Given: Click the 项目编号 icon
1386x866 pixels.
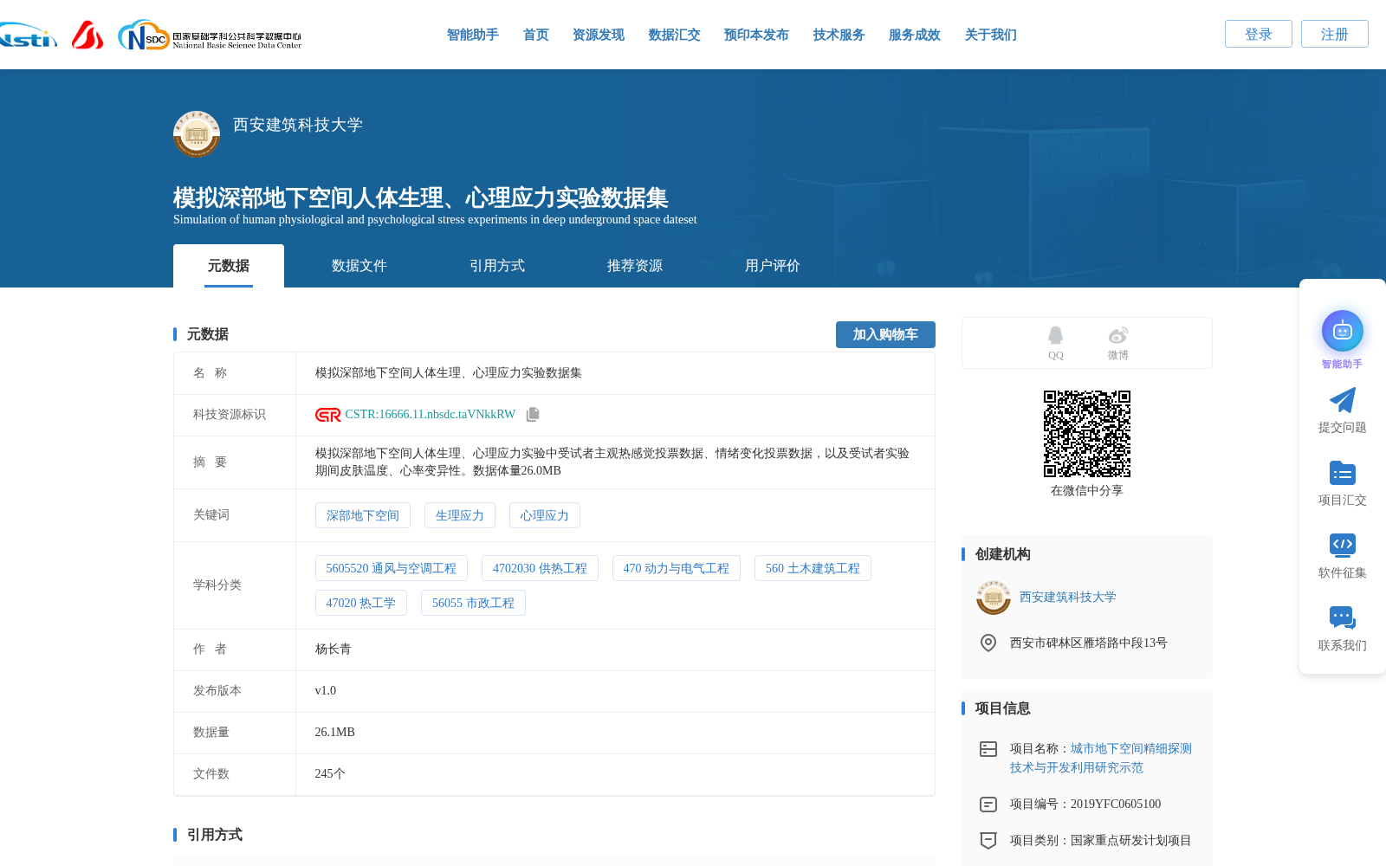Looking at the screenshot, I should click(x=988, y=805).
